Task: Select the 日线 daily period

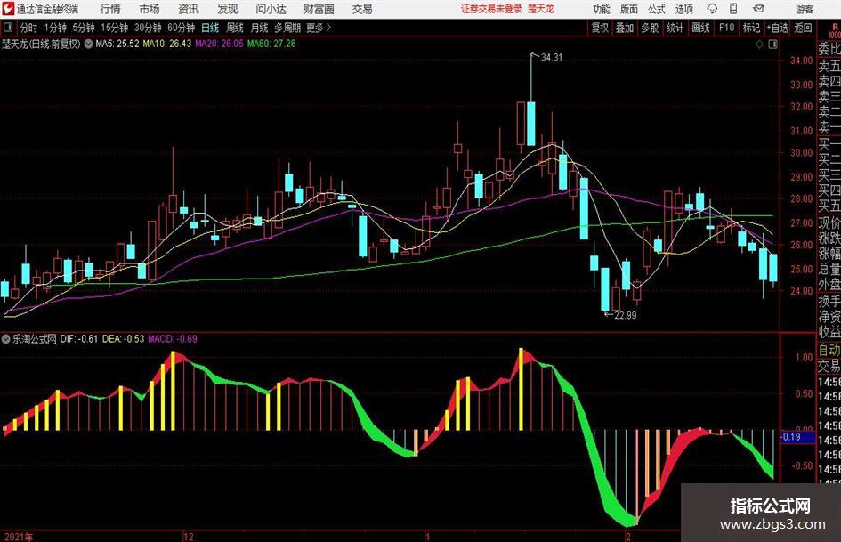Action: (x=210, y=28)
